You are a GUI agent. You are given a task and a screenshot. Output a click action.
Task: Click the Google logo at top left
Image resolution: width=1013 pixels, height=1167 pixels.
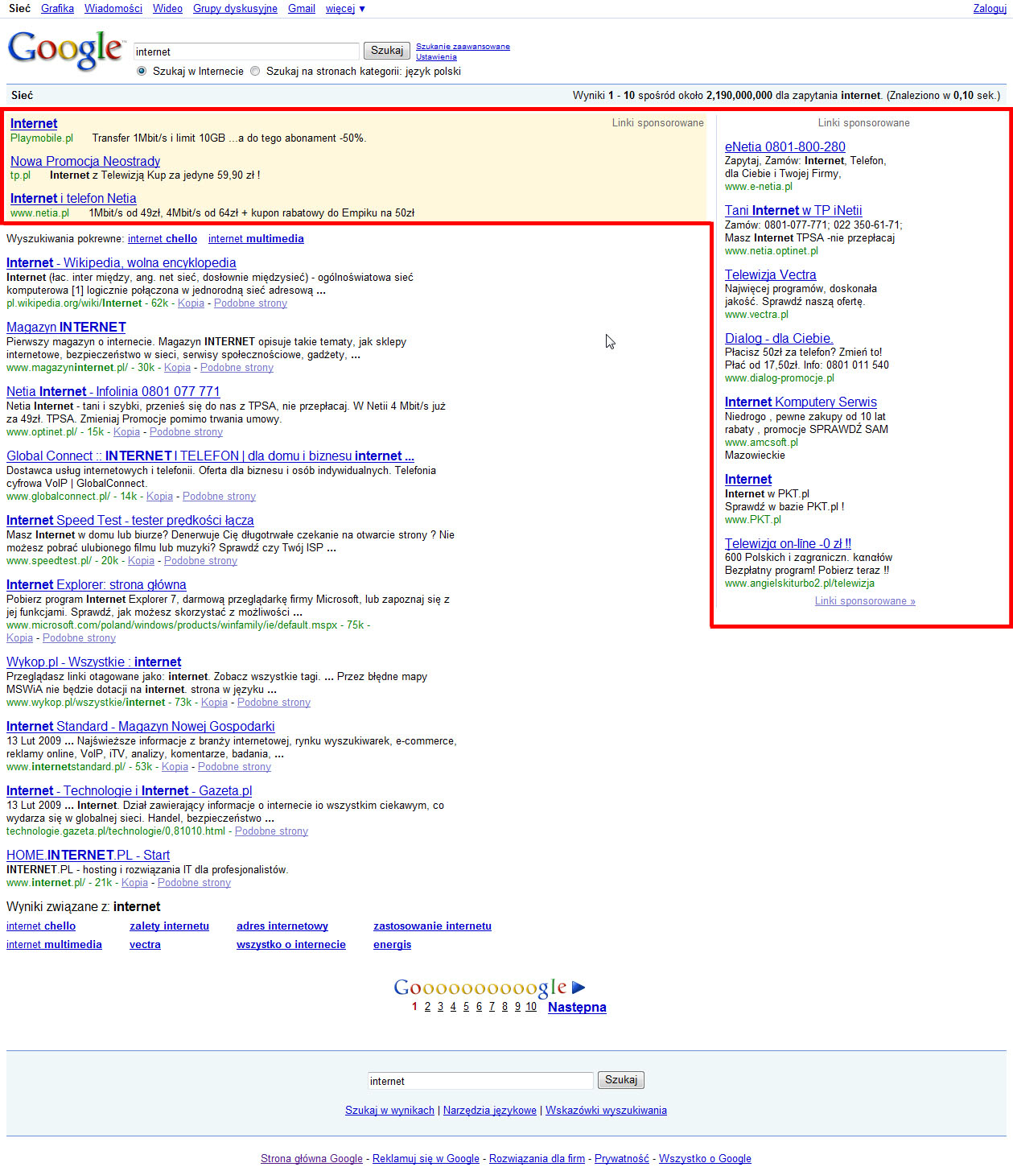(66, 51)
